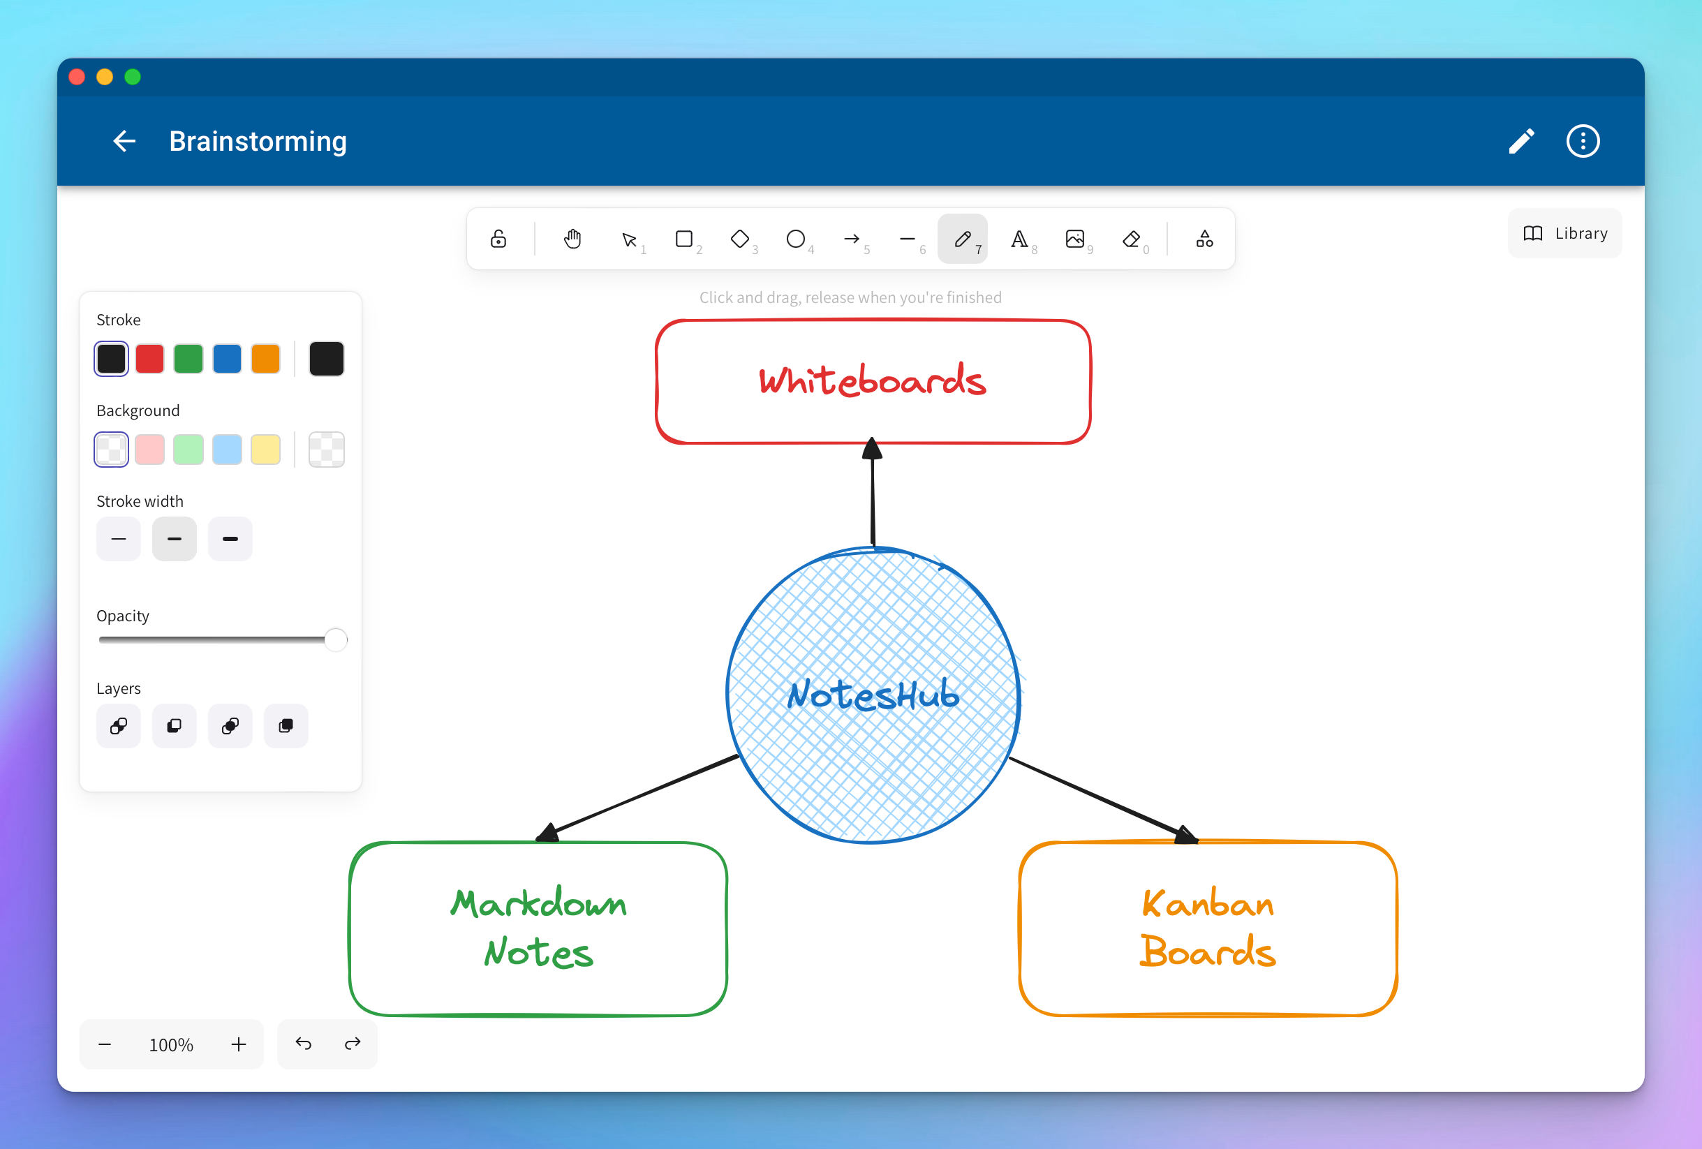Click the zoom percentage input field
The image size is (1702, 1149).
pos(170,1043)
